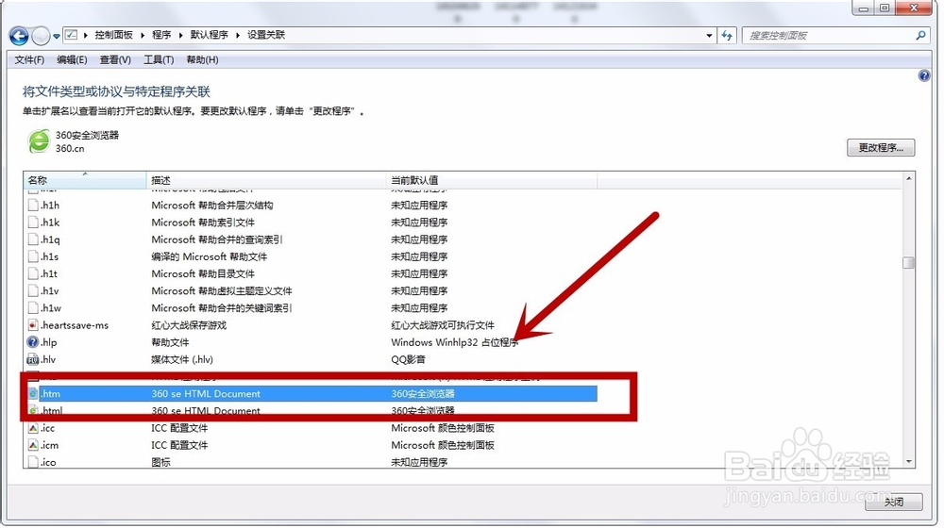Sort by the 描述 column header
Viewport: 944px width, 528px height.
(266, 180)
